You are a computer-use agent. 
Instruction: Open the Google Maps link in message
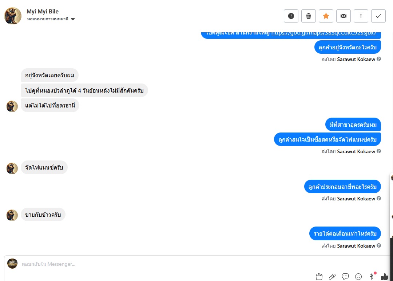click(x=323, y=33)
